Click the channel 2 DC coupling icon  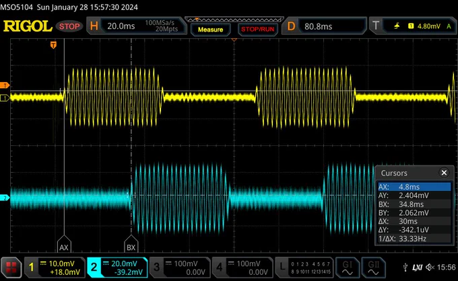click(x=106, y=264)
